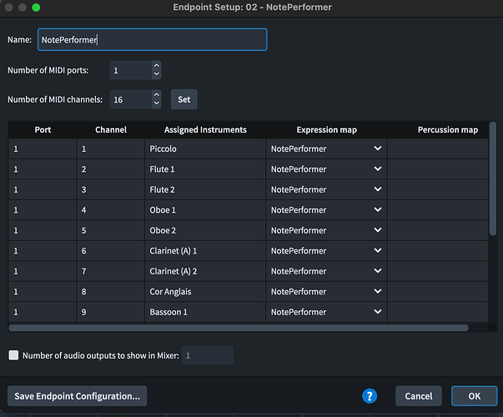Click the Expression map column header
Screen dimensions: 503x417
(326, 130)
